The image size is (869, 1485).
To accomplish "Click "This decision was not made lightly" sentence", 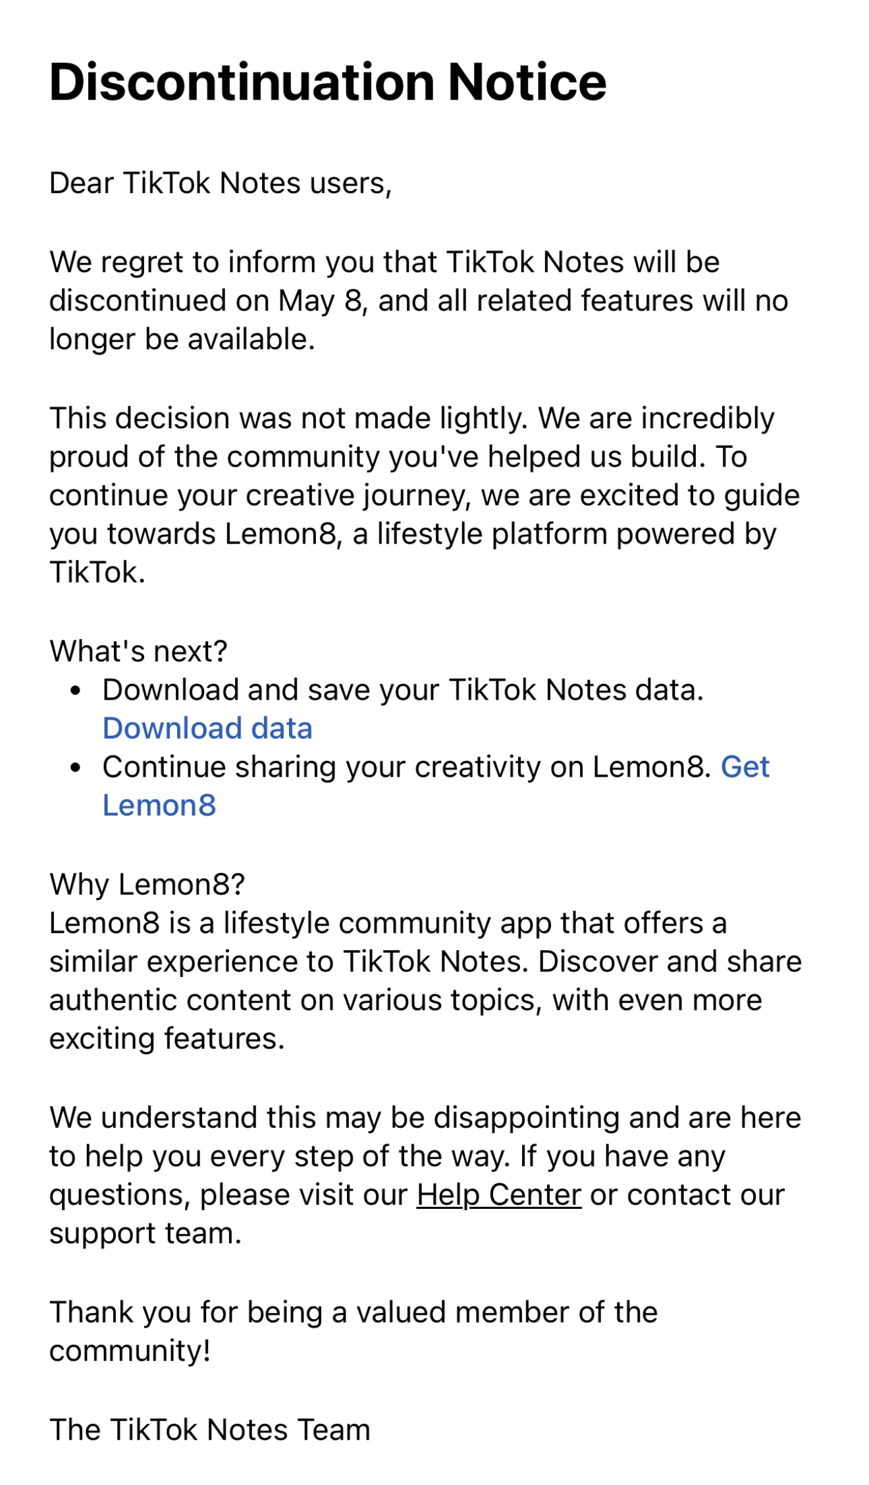I will [x=288, y=418].
